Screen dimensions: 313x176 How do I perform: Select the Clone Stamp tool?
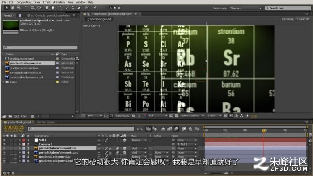pos(73,8)
